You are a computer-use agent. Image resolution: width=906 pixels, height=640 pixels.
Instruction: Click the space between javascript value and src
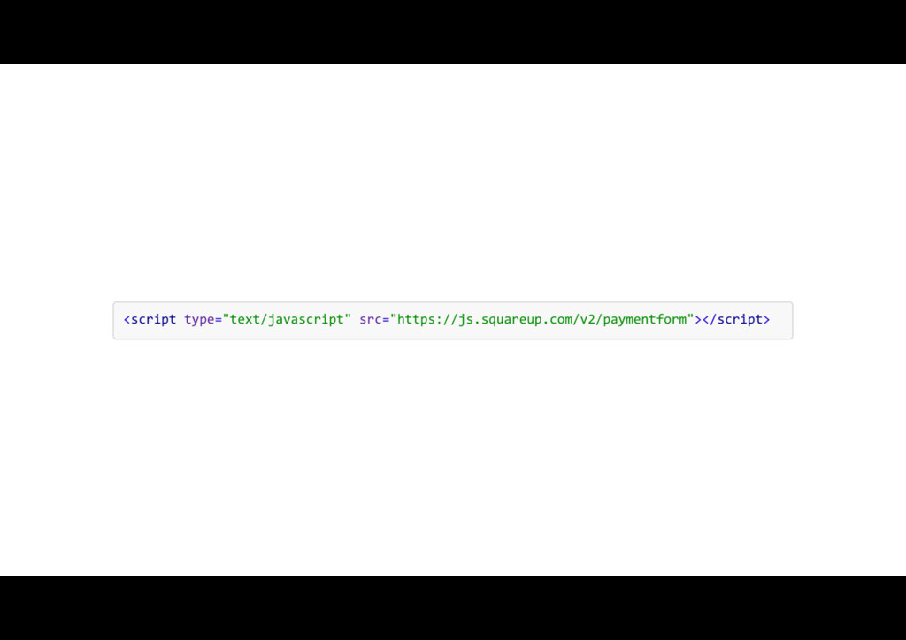356,320
